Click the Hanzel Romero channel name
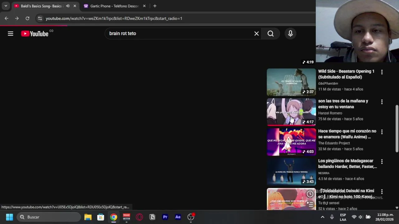The width and height of the screenshot is (399, 224). (x=330, y=113)
